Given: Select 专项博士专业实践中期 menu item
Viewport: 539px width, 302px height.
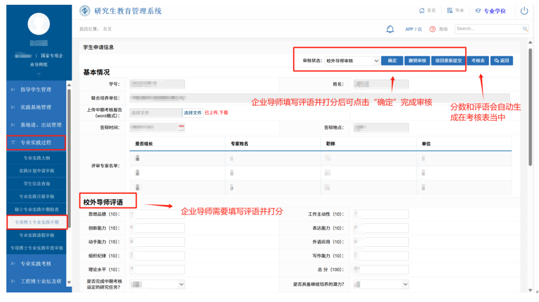Looking at the screenshot, I should (37, 222).
